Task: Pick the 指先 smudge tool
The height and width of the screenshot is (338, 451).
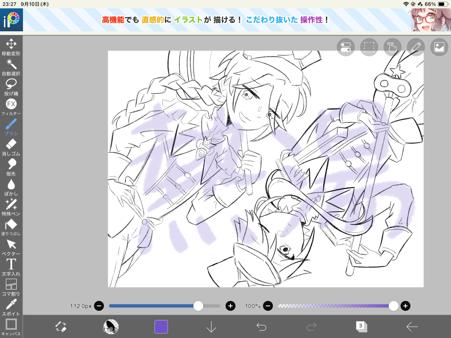Action: [11, 168]
